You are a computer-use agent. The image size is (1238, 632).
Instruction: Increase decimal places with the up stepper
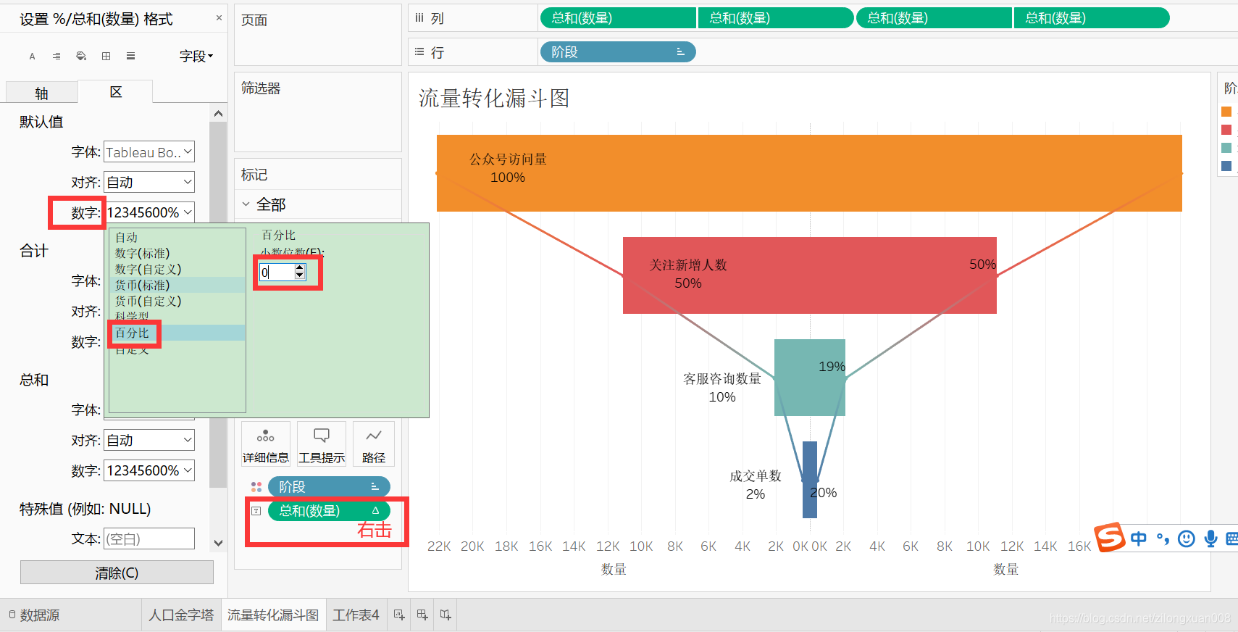click(300, 267)
